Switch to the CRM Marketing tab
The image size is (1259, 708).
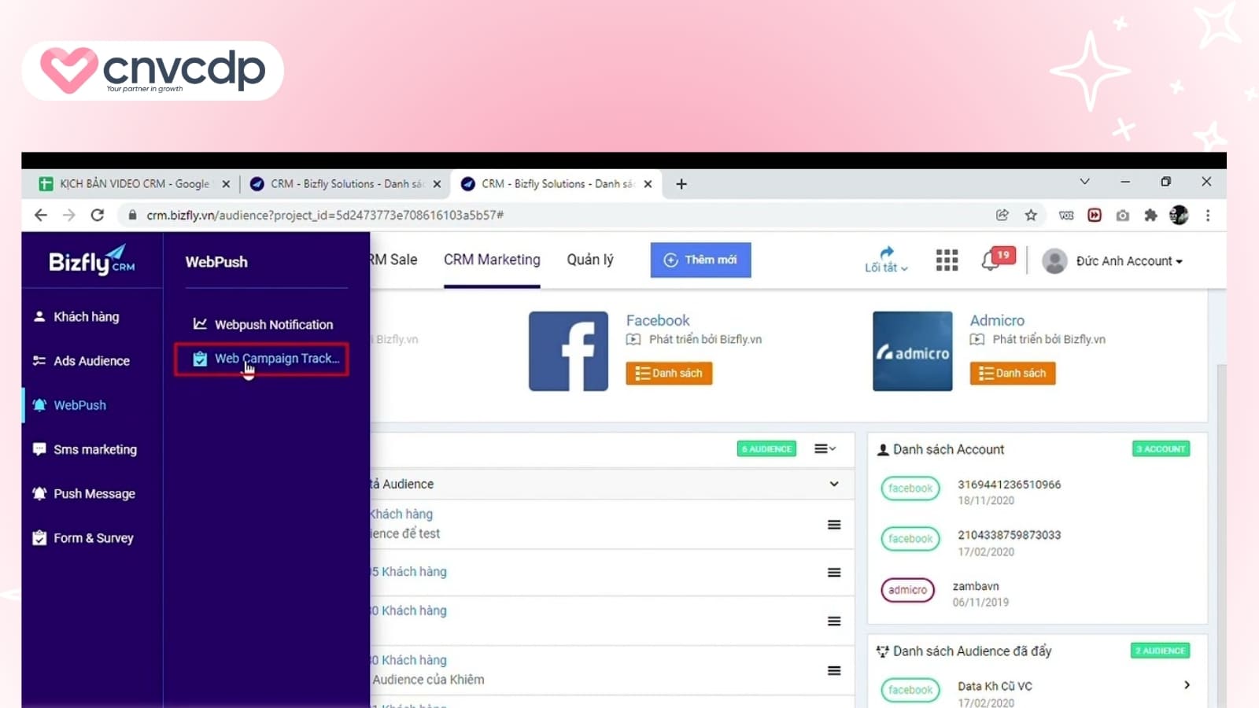pos(492,260)
